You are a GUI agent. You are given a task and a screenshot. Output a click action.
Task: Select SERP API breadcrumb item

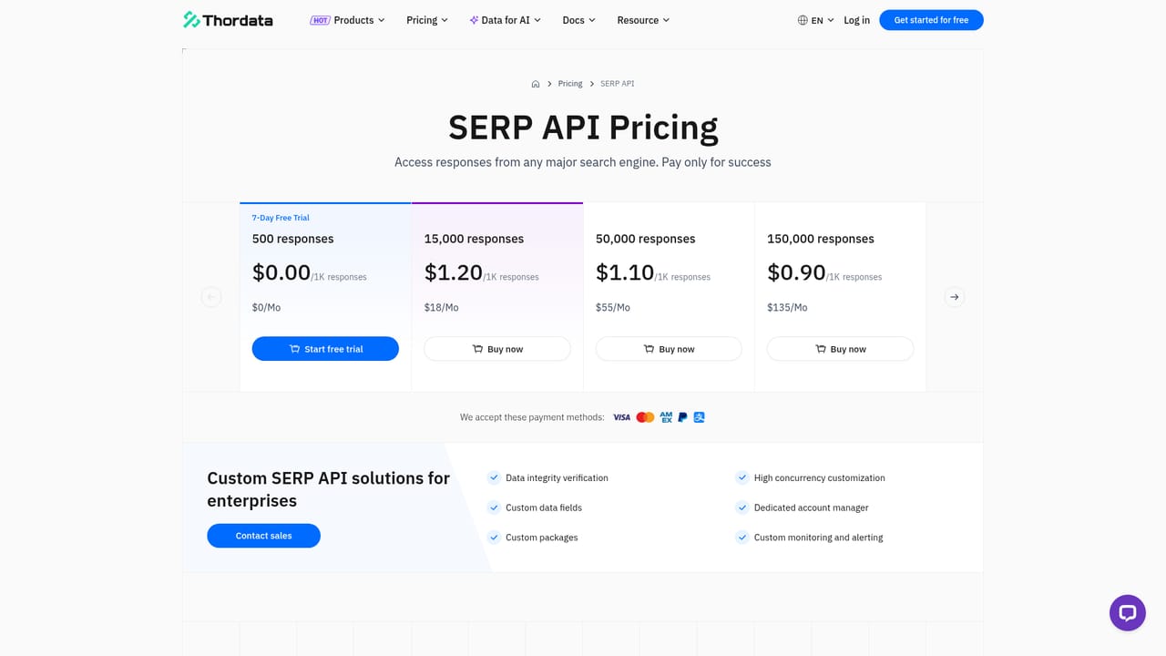(618, 84)
